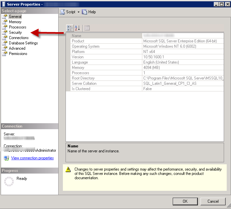Click View connection properties link
The height and width of the screenshot is (209, 231).
32,158
